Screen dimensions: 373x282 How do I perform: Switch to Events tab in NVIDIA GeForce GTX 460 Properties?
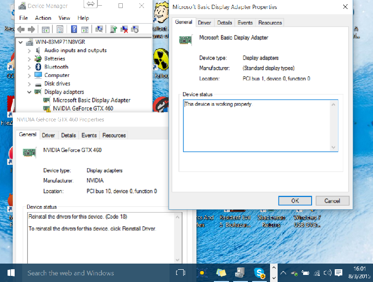pos(89,135)
